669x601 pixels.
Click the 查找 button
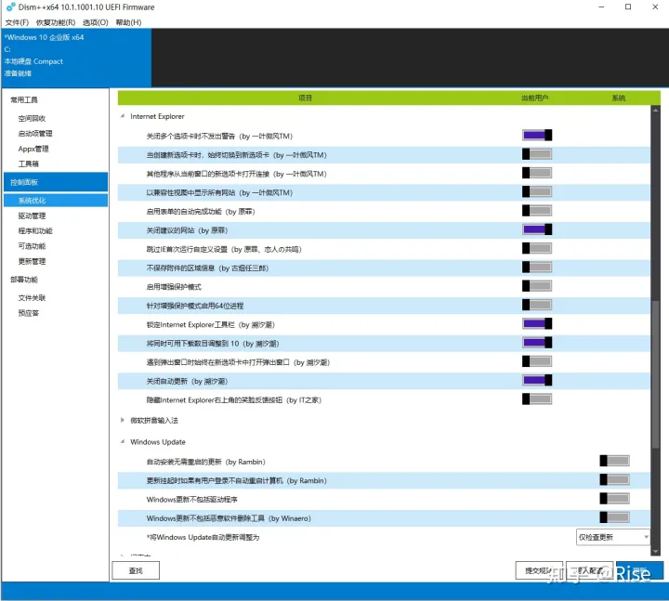tap(136, 570)
